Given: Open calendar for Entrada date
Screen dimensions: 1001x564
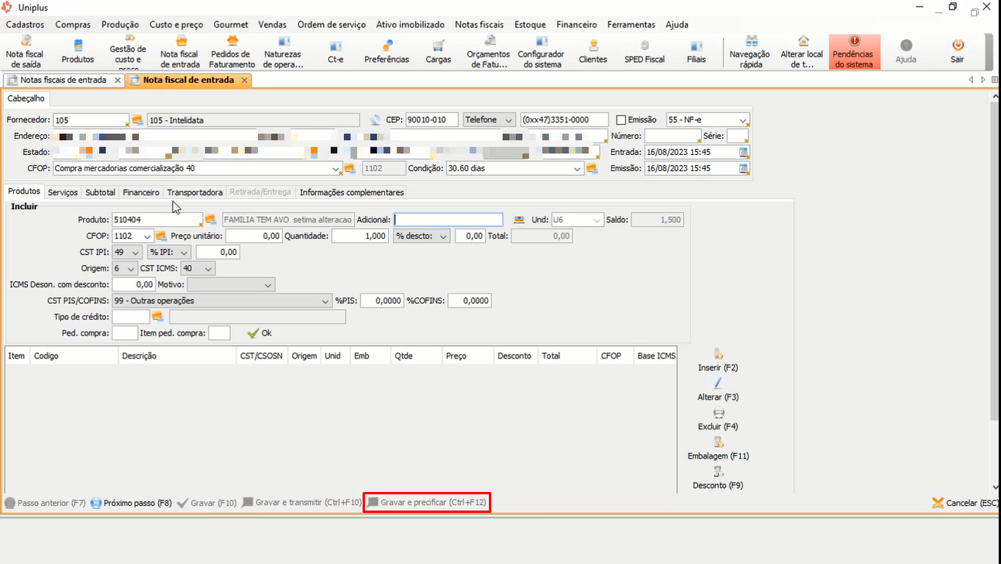Looking at the screenshot, I should click(x=744, y=152).
